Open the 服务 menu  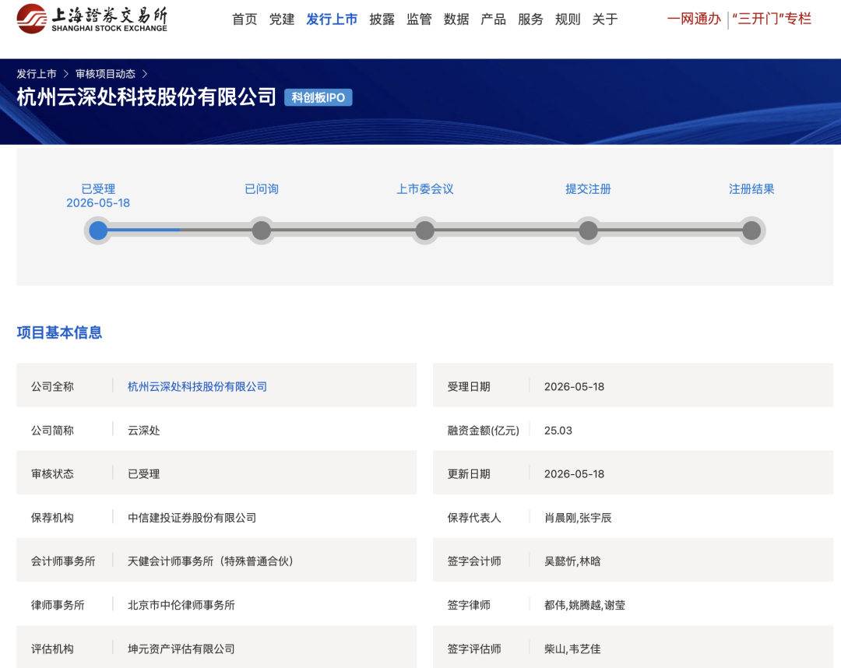[x=530, y=19]
